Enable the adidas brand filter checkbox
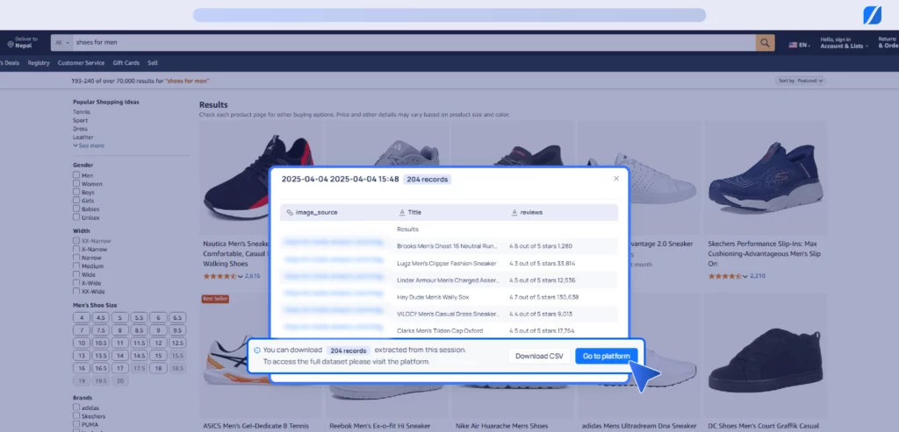899x432 pixels. pos(76,408)
